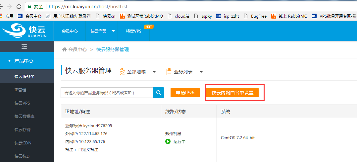Screen dimensions: 357x162
Task: Open 会员中心 in top navigation
Action: 70,31
